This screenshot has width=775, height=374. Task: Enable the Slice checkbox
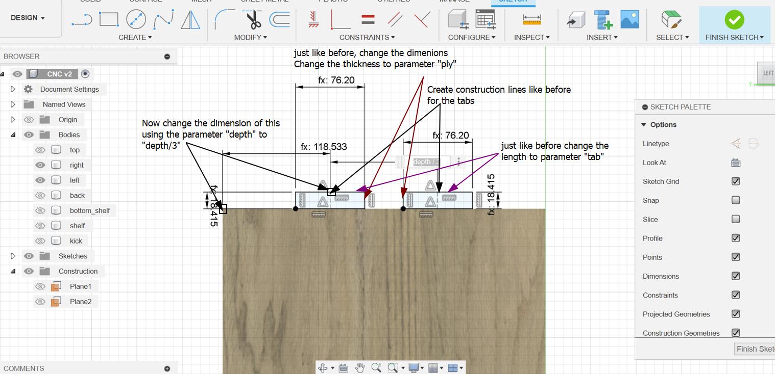click(736, 219)
